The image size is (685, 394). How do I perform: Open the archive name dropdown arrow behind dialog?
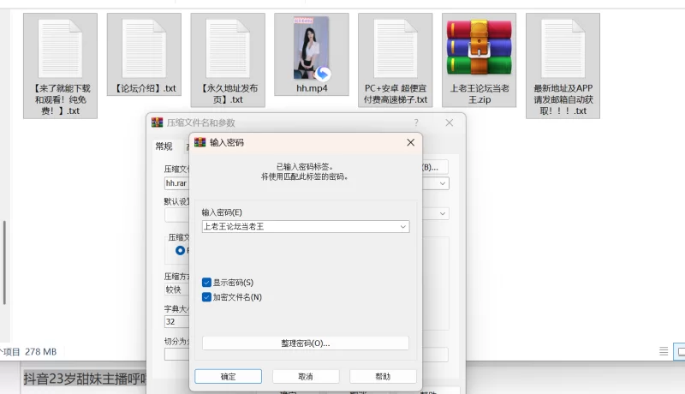(443, 183)
